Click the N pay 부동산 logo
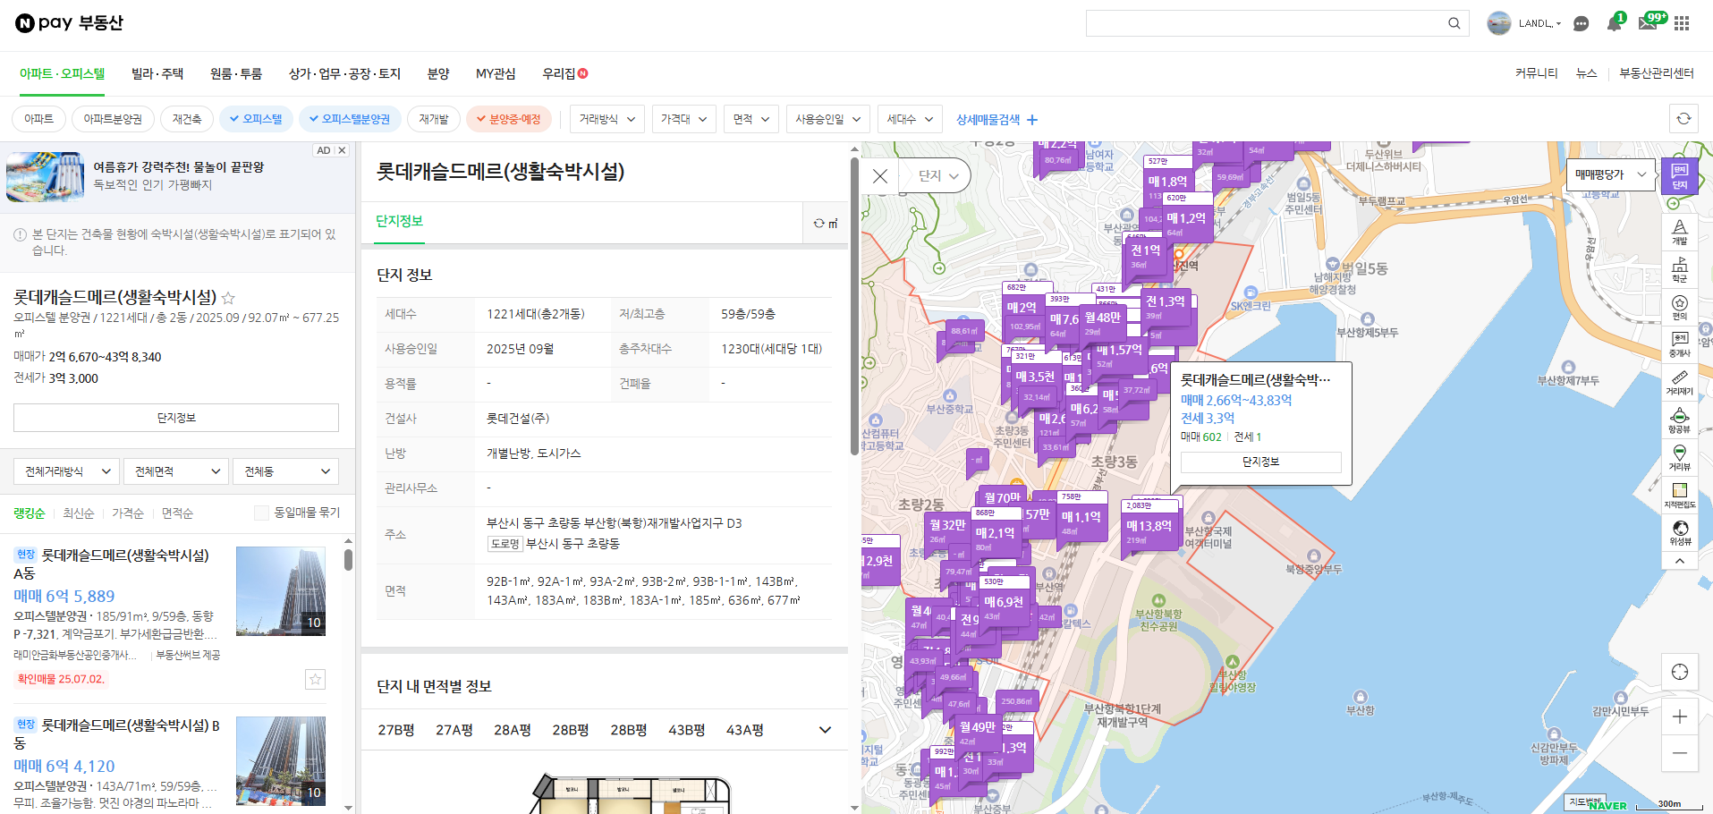The image size is (1713, 814). point(69,23)
